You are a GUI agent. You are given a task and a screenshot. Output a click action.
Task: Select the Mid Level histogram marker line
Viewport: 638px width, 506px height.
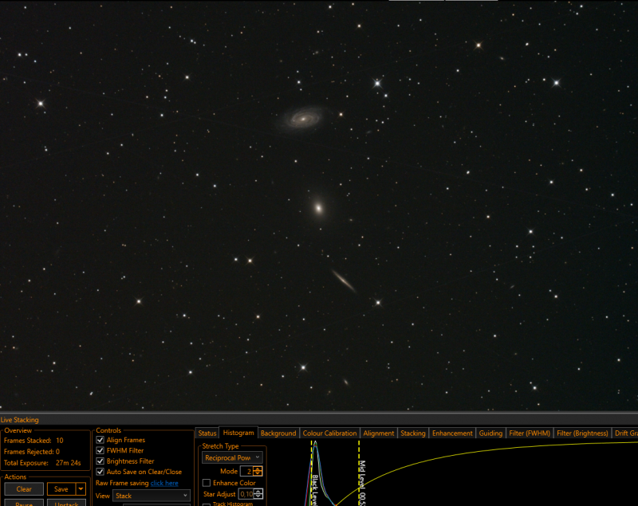tap(359, 473)
